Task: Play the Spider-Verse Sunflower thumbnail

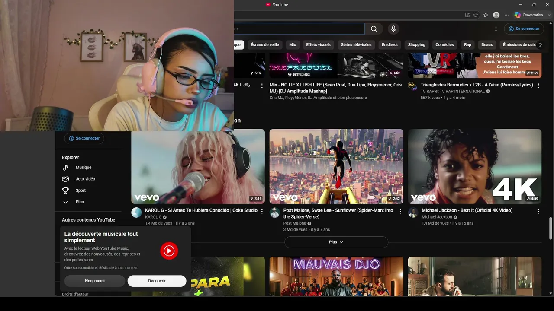Action: [x=336, y=166]
